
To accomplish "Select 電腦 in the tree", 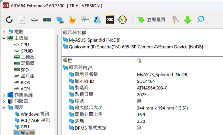I will (19, 32).
